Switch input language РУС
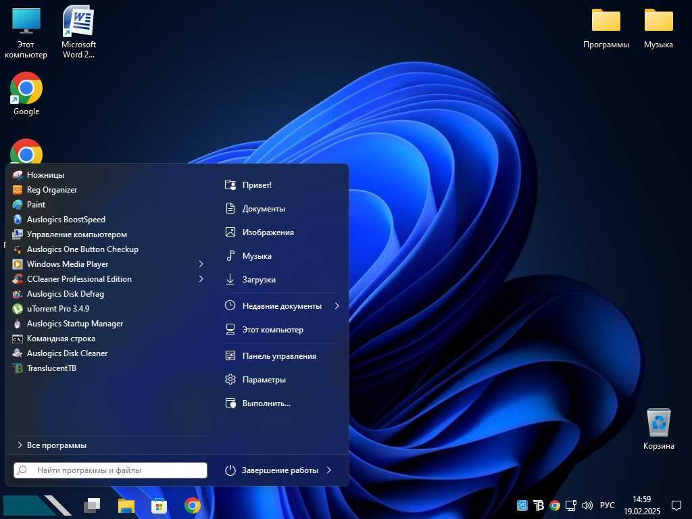The image size is (692, 519). (608, 505)
